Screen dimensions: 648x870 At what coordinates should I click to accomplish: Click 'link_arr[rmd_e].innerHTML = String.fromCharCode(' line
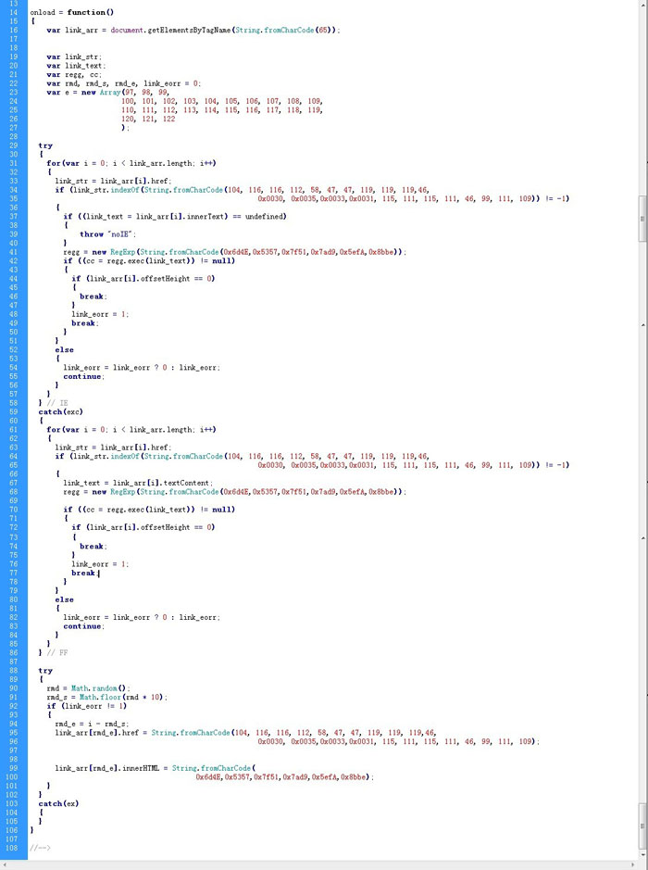click(156, 768)
